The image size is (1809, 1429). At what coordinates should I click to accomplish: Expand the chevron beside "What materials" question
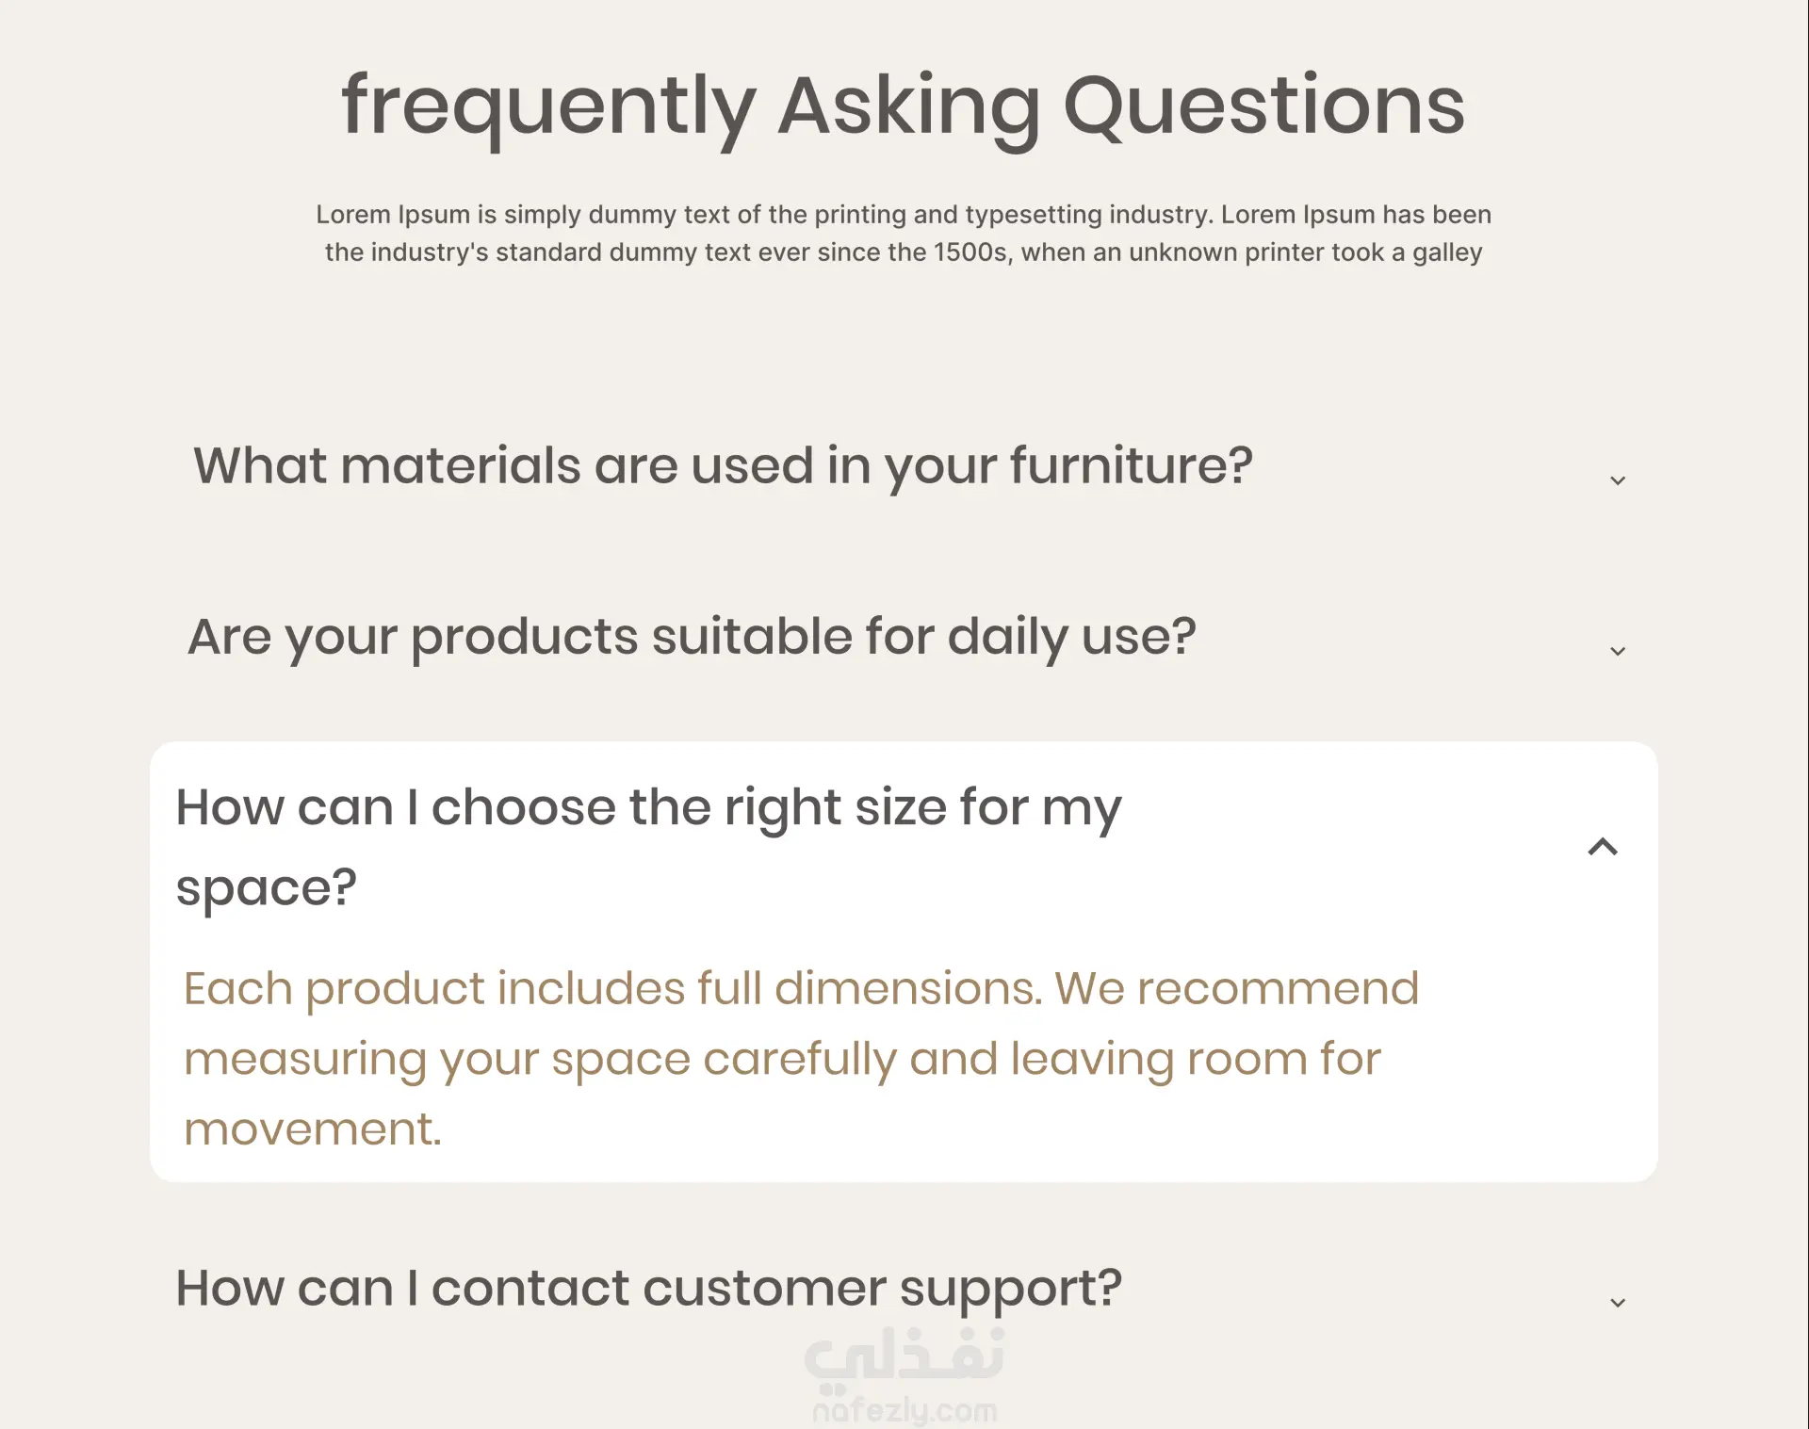[1617, 480]
